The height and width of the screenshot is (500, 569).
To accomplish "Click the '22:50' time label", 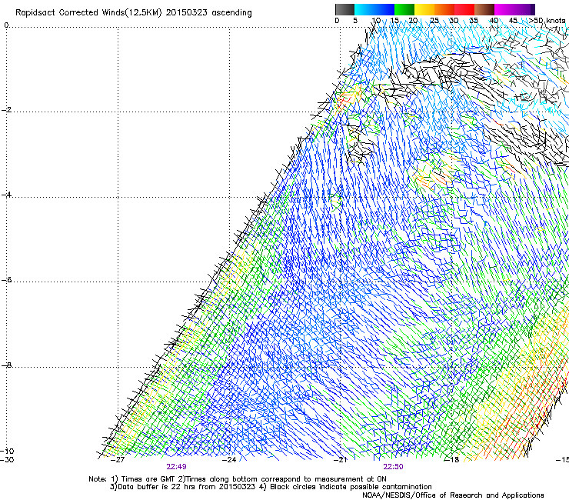I will tap(393, 467).
